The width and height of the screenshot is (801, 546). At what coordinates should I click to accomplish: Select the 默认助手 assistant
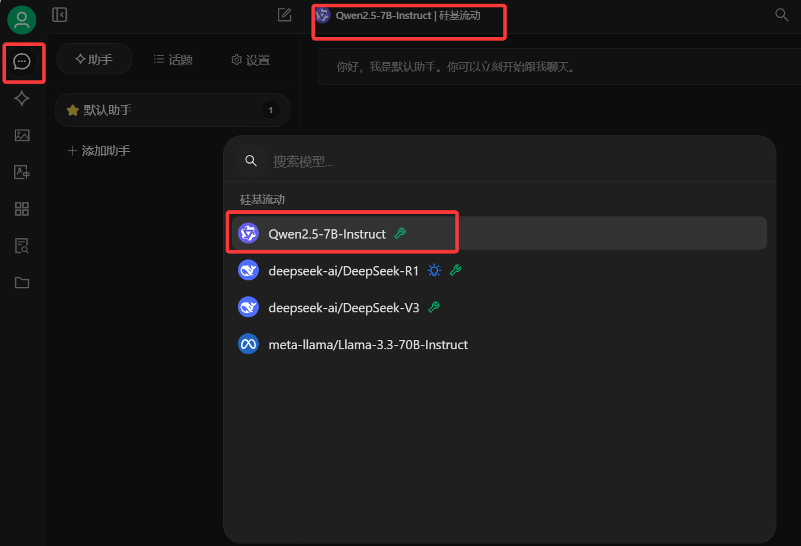pos(172,110)
